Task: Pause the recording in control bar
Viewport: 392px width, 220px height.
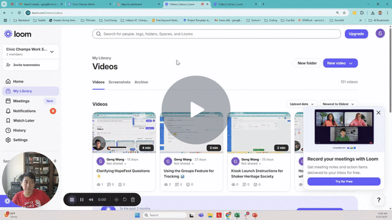Action: 81,200
